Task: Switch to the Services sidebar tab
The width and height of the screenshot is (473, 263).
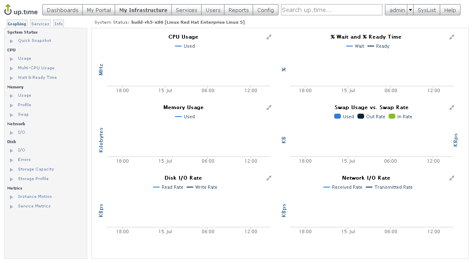Action: 40,24
